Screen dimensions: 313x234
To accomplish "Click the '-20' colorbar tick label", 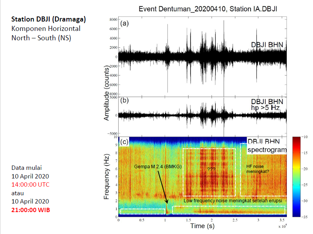I will pyautogui.click(x=304, y=169).
